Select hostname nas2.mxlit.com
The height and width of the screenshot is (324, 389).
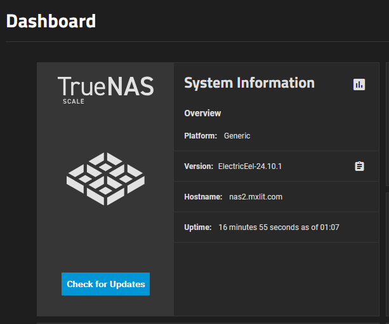256,197
